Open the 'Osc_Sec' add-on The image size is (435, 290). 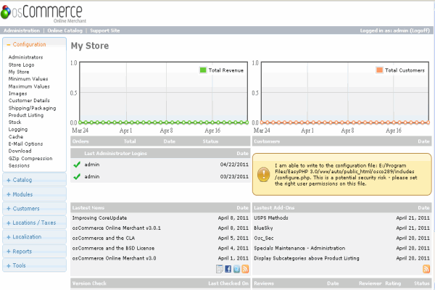(264, 238)
